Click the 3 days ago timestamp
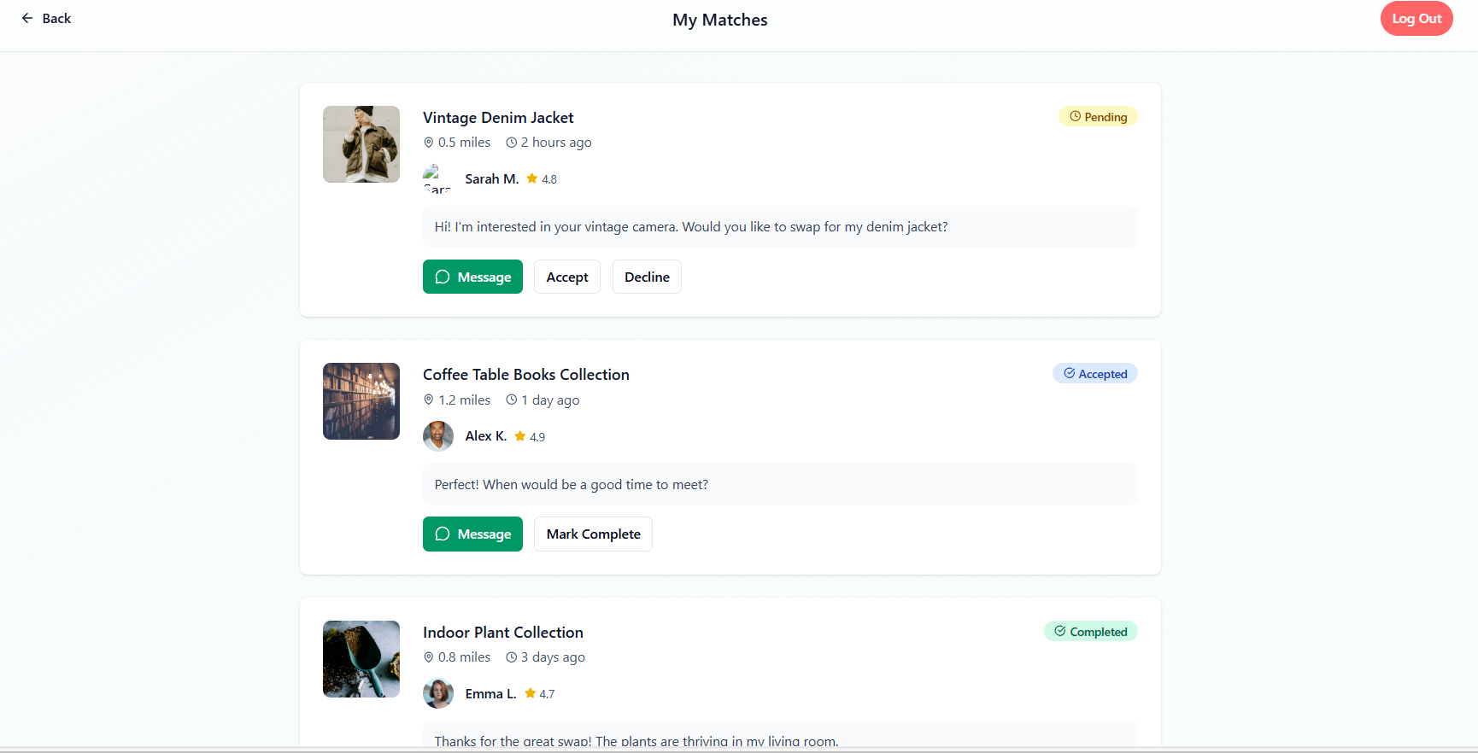 tap(553, 657)
